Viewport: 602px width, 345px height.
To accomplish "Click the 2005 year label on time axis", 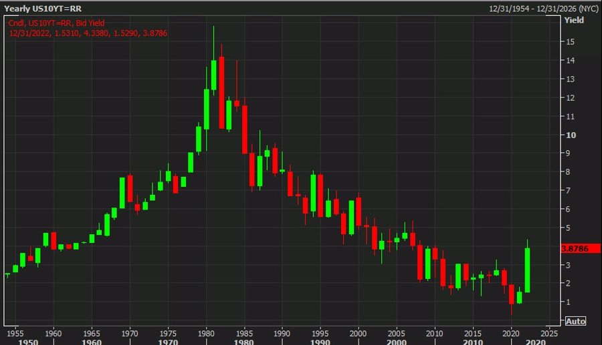I will (397, 332).
